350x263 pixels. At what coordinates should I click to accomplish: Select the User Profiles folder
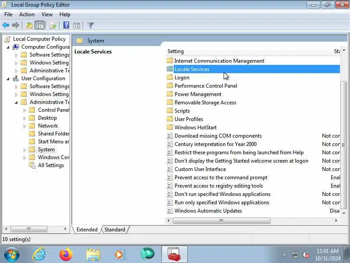(189, 119)
